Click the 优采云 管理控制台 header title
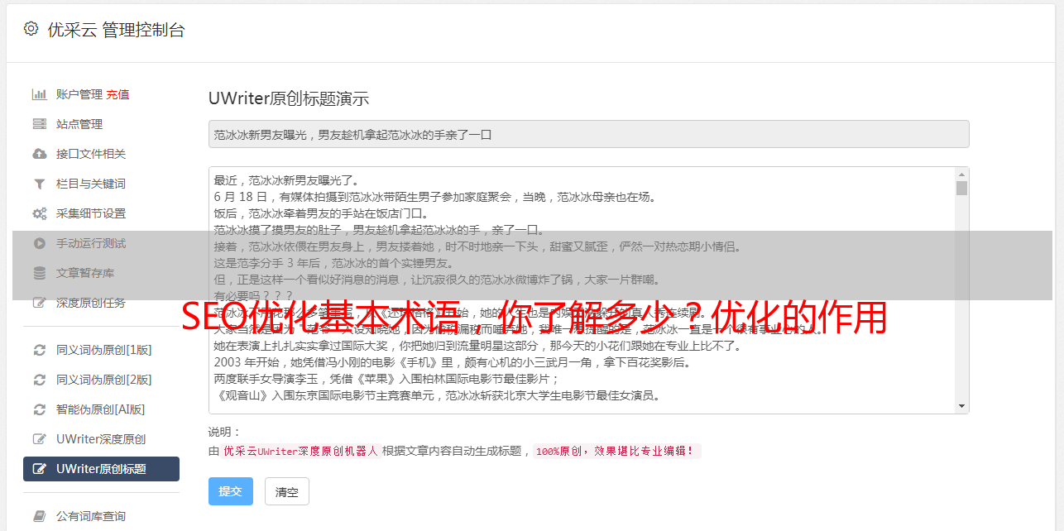 click(117, 30)
